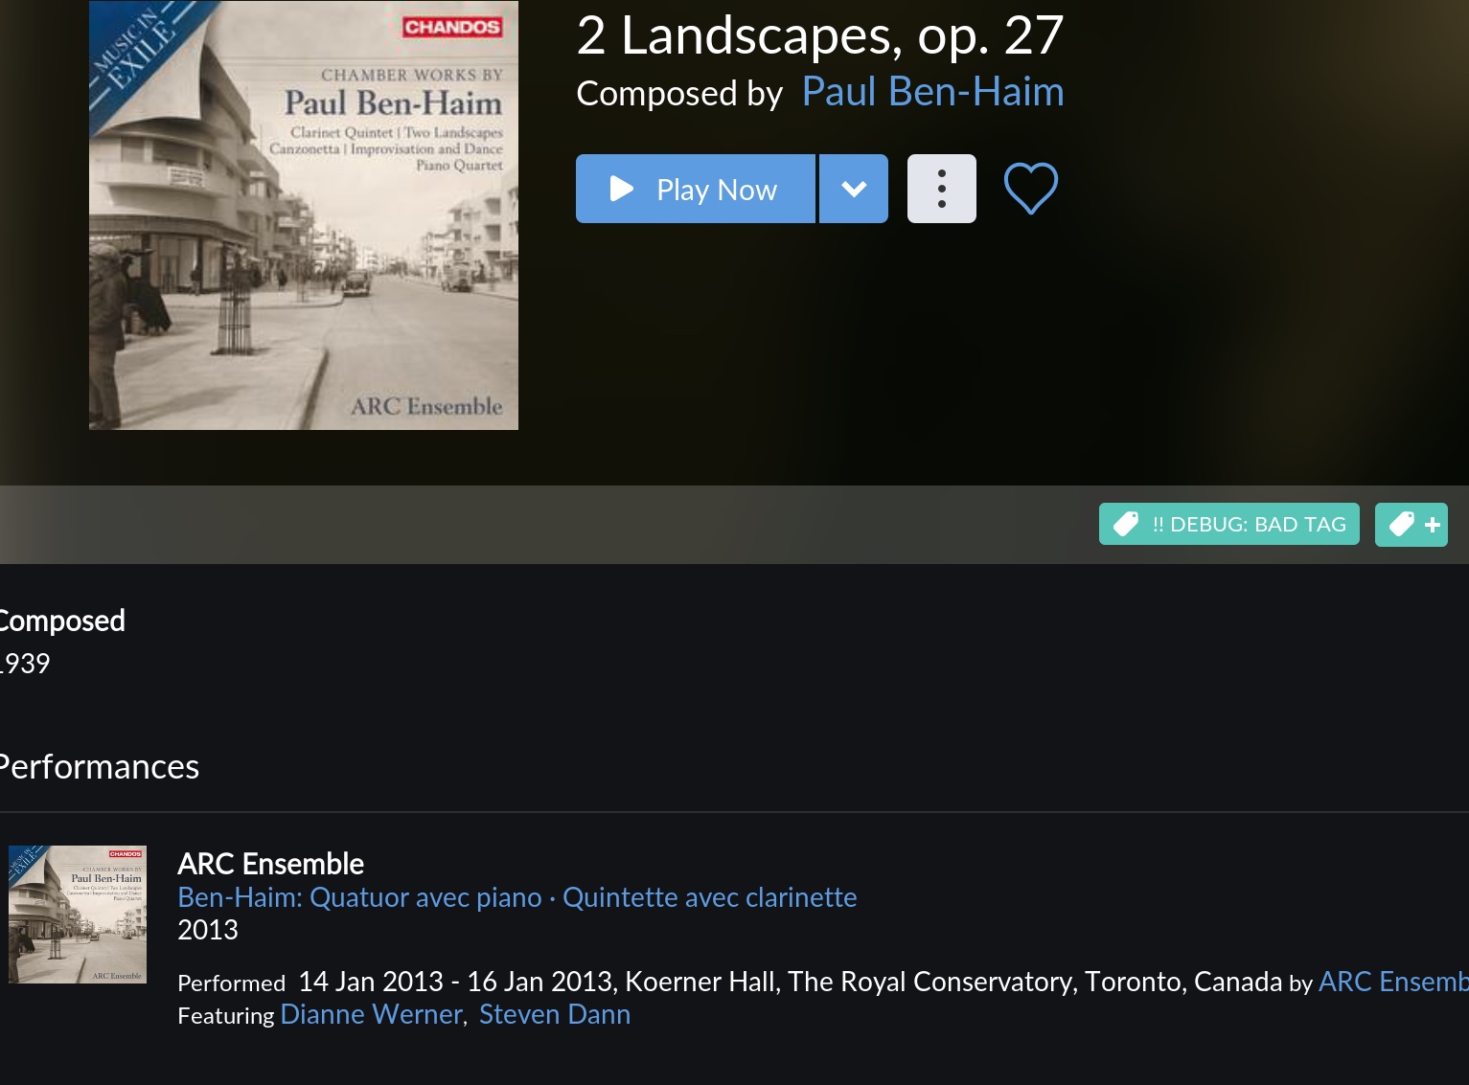The height and width of the screenshot is (1085, 1469).
Task: Open the small performance album thumbnail
Action: [78, 915]
